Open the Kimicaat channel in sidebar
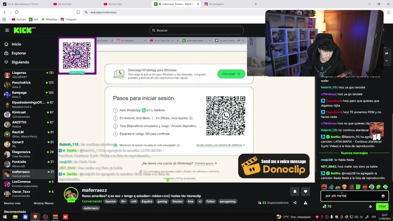Image resolution: width=393 pixels, height=221 pixels. point(29,114)
